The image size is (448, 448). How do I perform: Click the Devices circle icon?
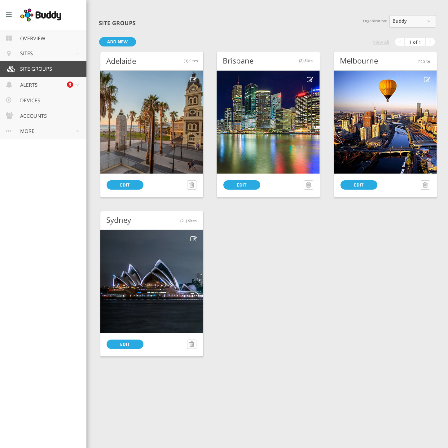point(9,100)
